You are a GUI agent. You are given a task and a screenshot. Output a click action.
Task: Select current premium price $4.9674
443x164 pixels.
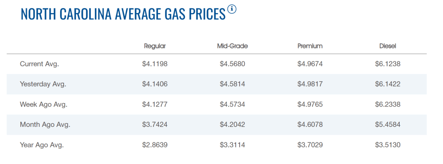(x=310, y=64)
